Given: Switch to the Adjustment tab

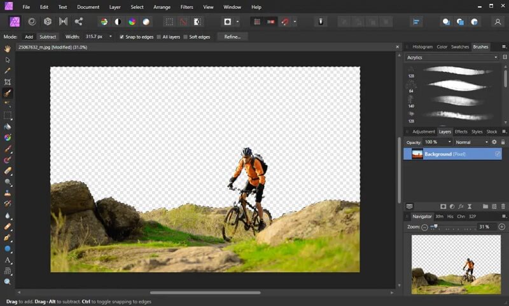Looking at the screenshot, I should (424, 131).
